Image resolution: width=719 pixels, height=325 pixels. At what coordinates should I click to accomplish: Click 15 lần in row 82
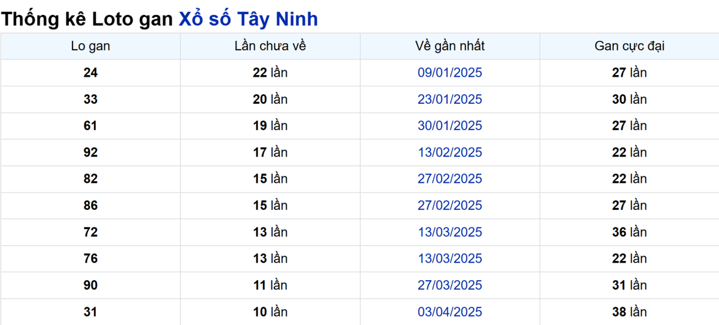[270, 179]
